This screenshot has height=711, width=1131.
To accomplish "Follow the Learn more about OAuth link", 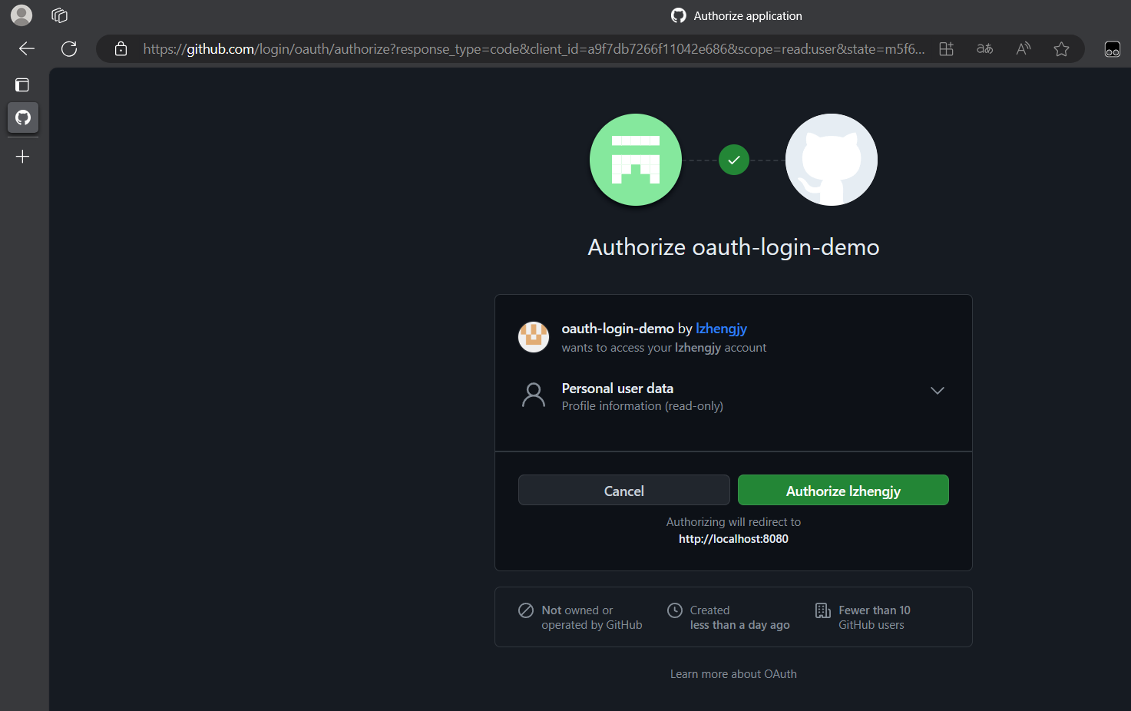I will coord(733,674).
